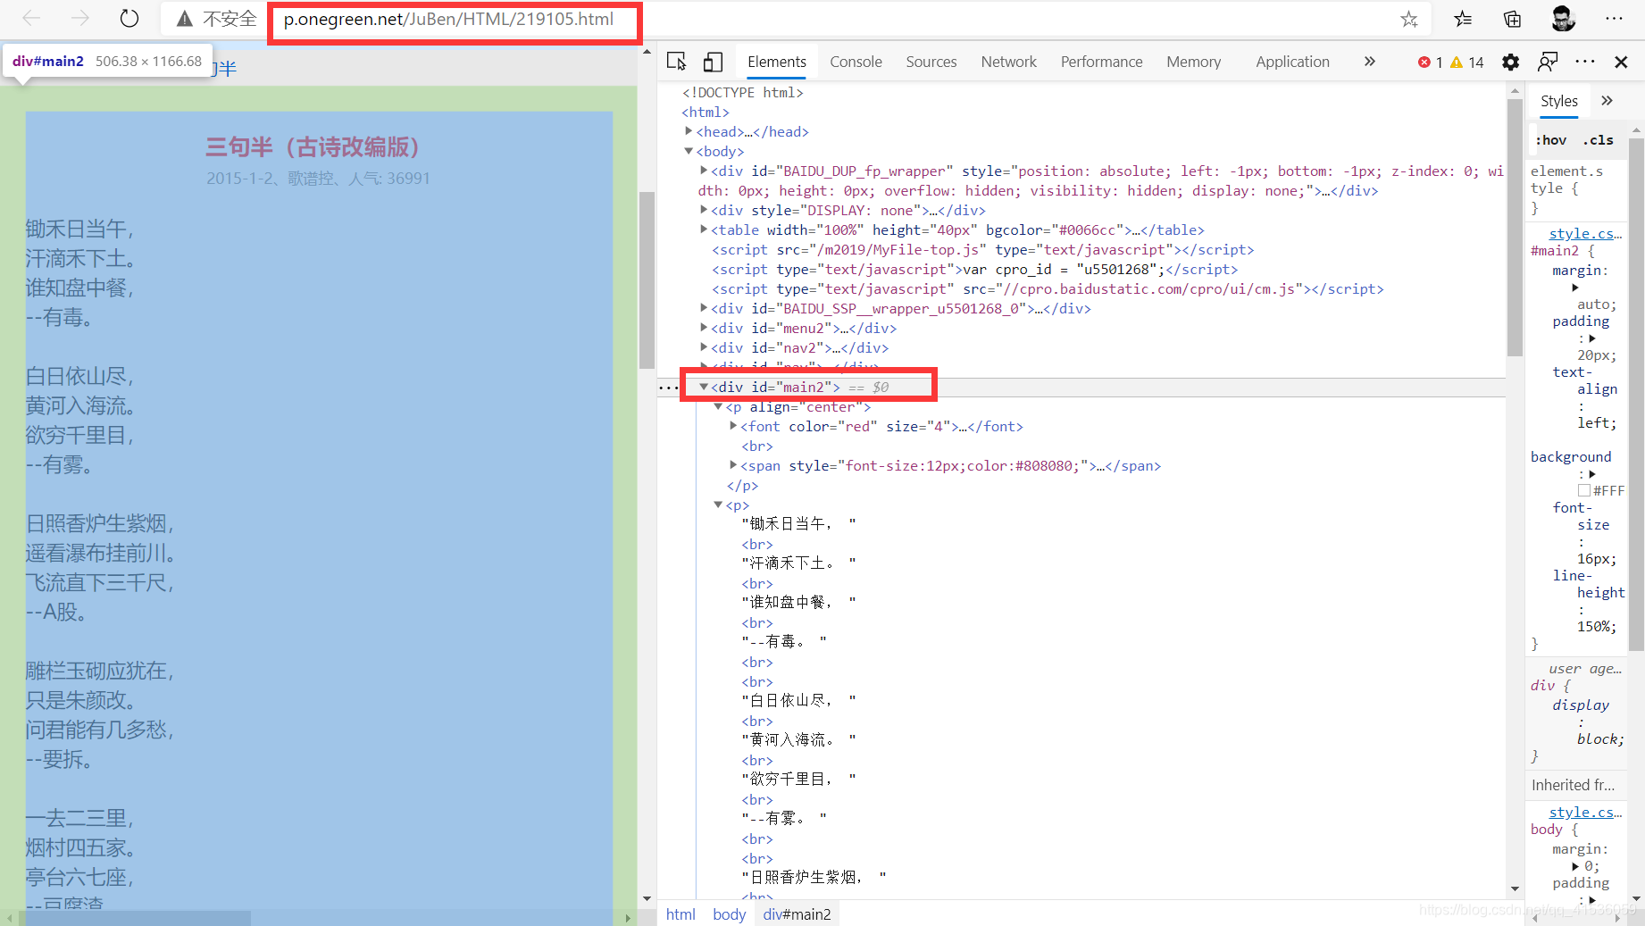The height and width of the screenshot is (926, 1645).
Task: Expand the menu2 div node
Action: click(704, 328)
